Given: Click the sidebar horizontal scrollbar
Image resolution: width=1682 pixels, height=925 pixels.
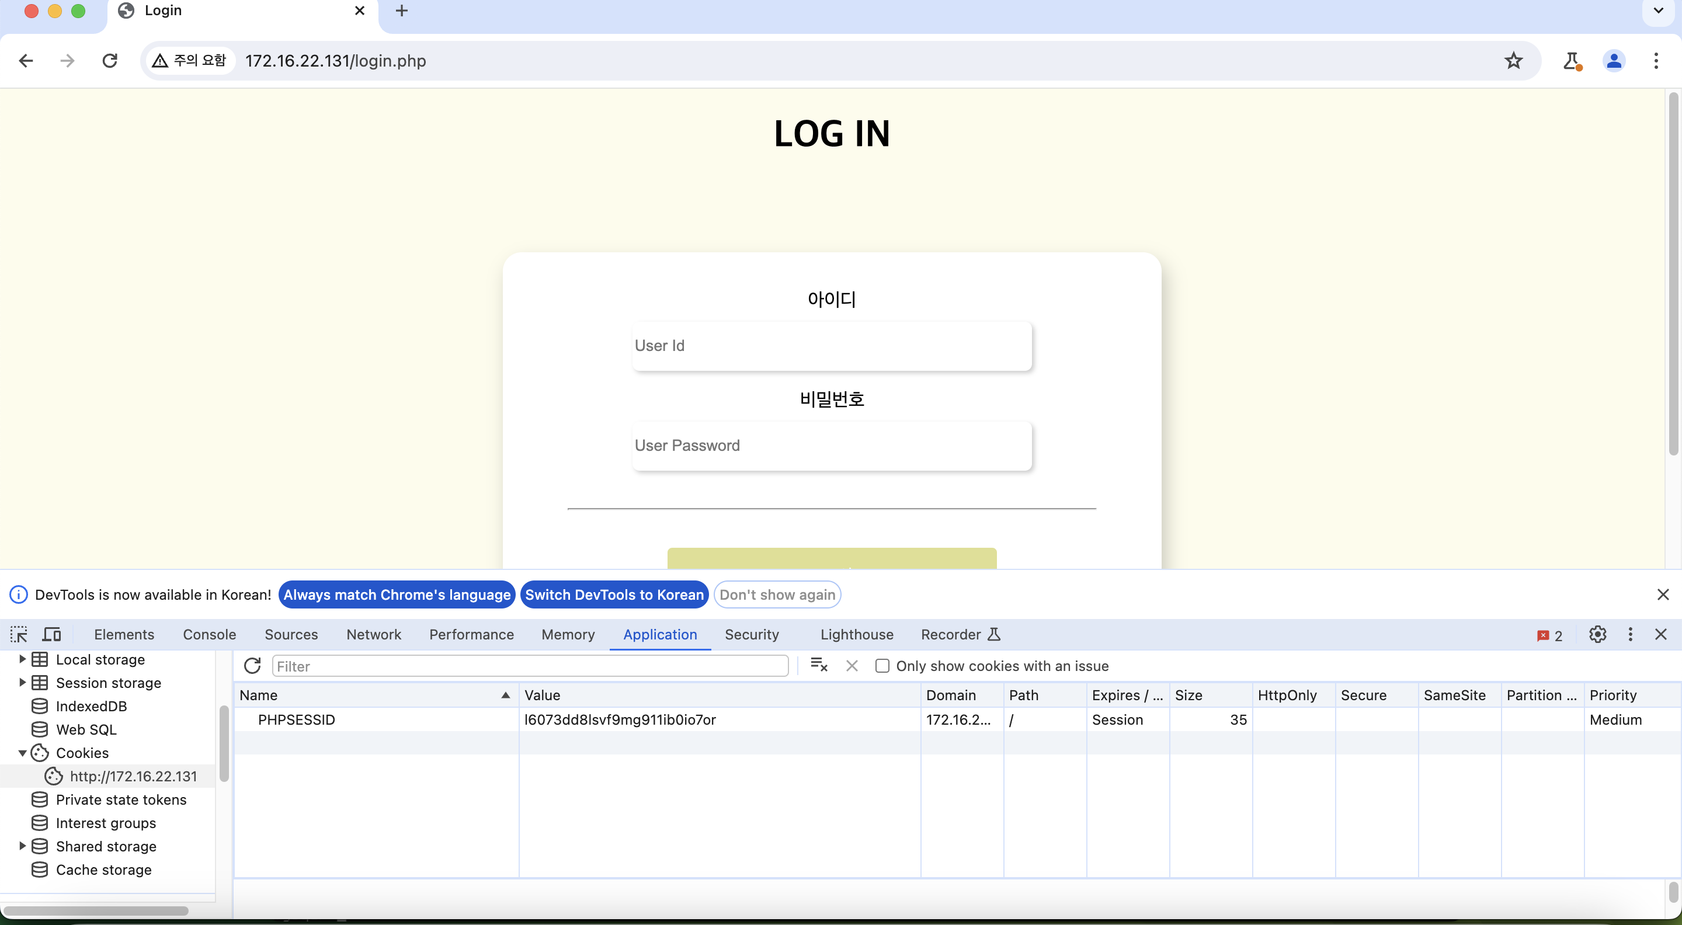Looking at the screenshot, I should [x=96, y=910].
